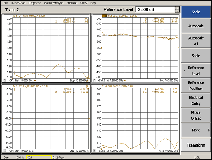Click the Autoscale All softkey
This screenshot has width=212, height=160.
(196, 41)
